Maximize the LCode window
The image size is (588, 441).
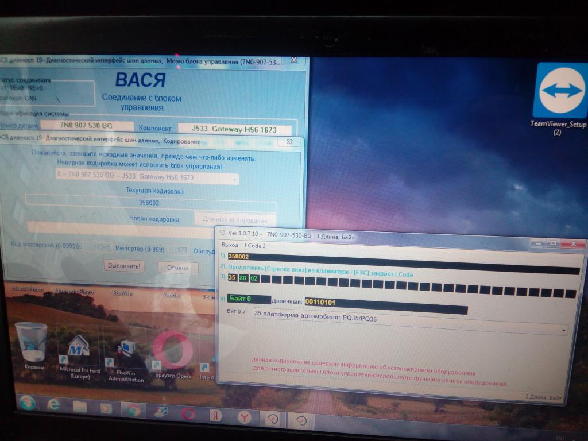click(553, 243)
